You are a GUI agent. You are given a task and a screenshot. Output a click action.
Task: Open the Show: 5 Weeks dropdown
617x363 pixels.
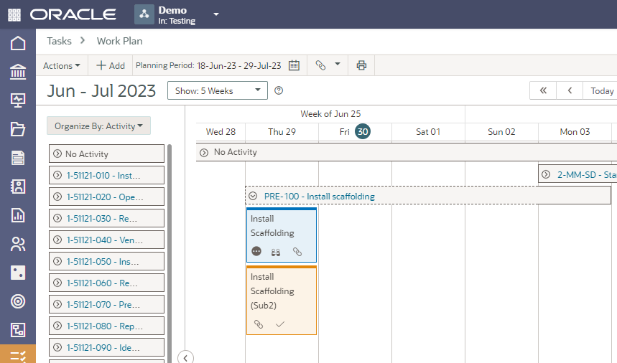[217, 90]
